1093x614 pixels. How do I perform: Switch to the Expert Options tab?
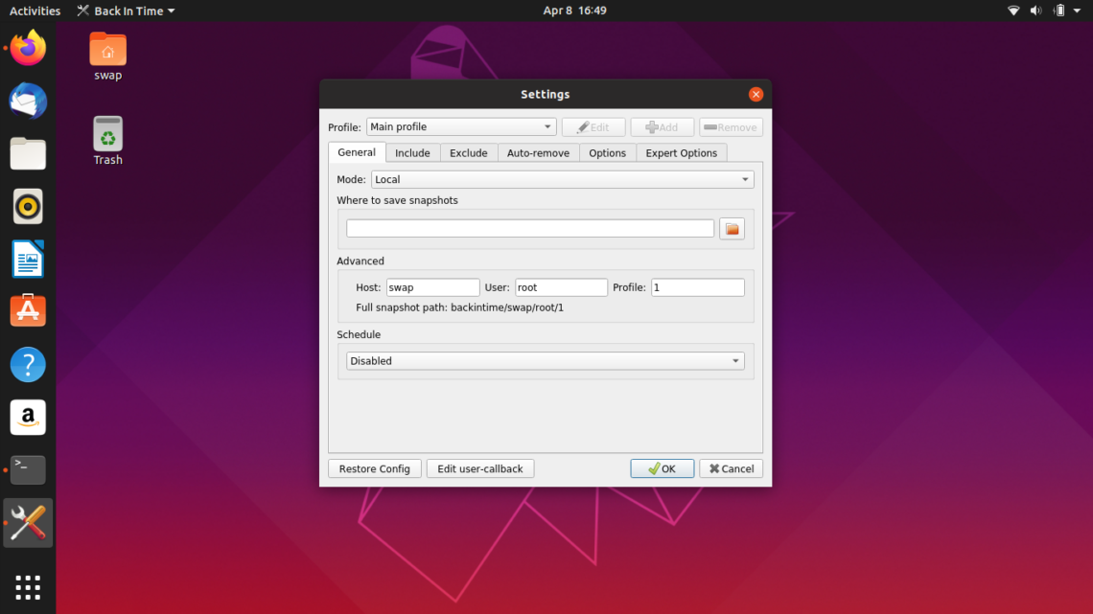tap(681, 152)
